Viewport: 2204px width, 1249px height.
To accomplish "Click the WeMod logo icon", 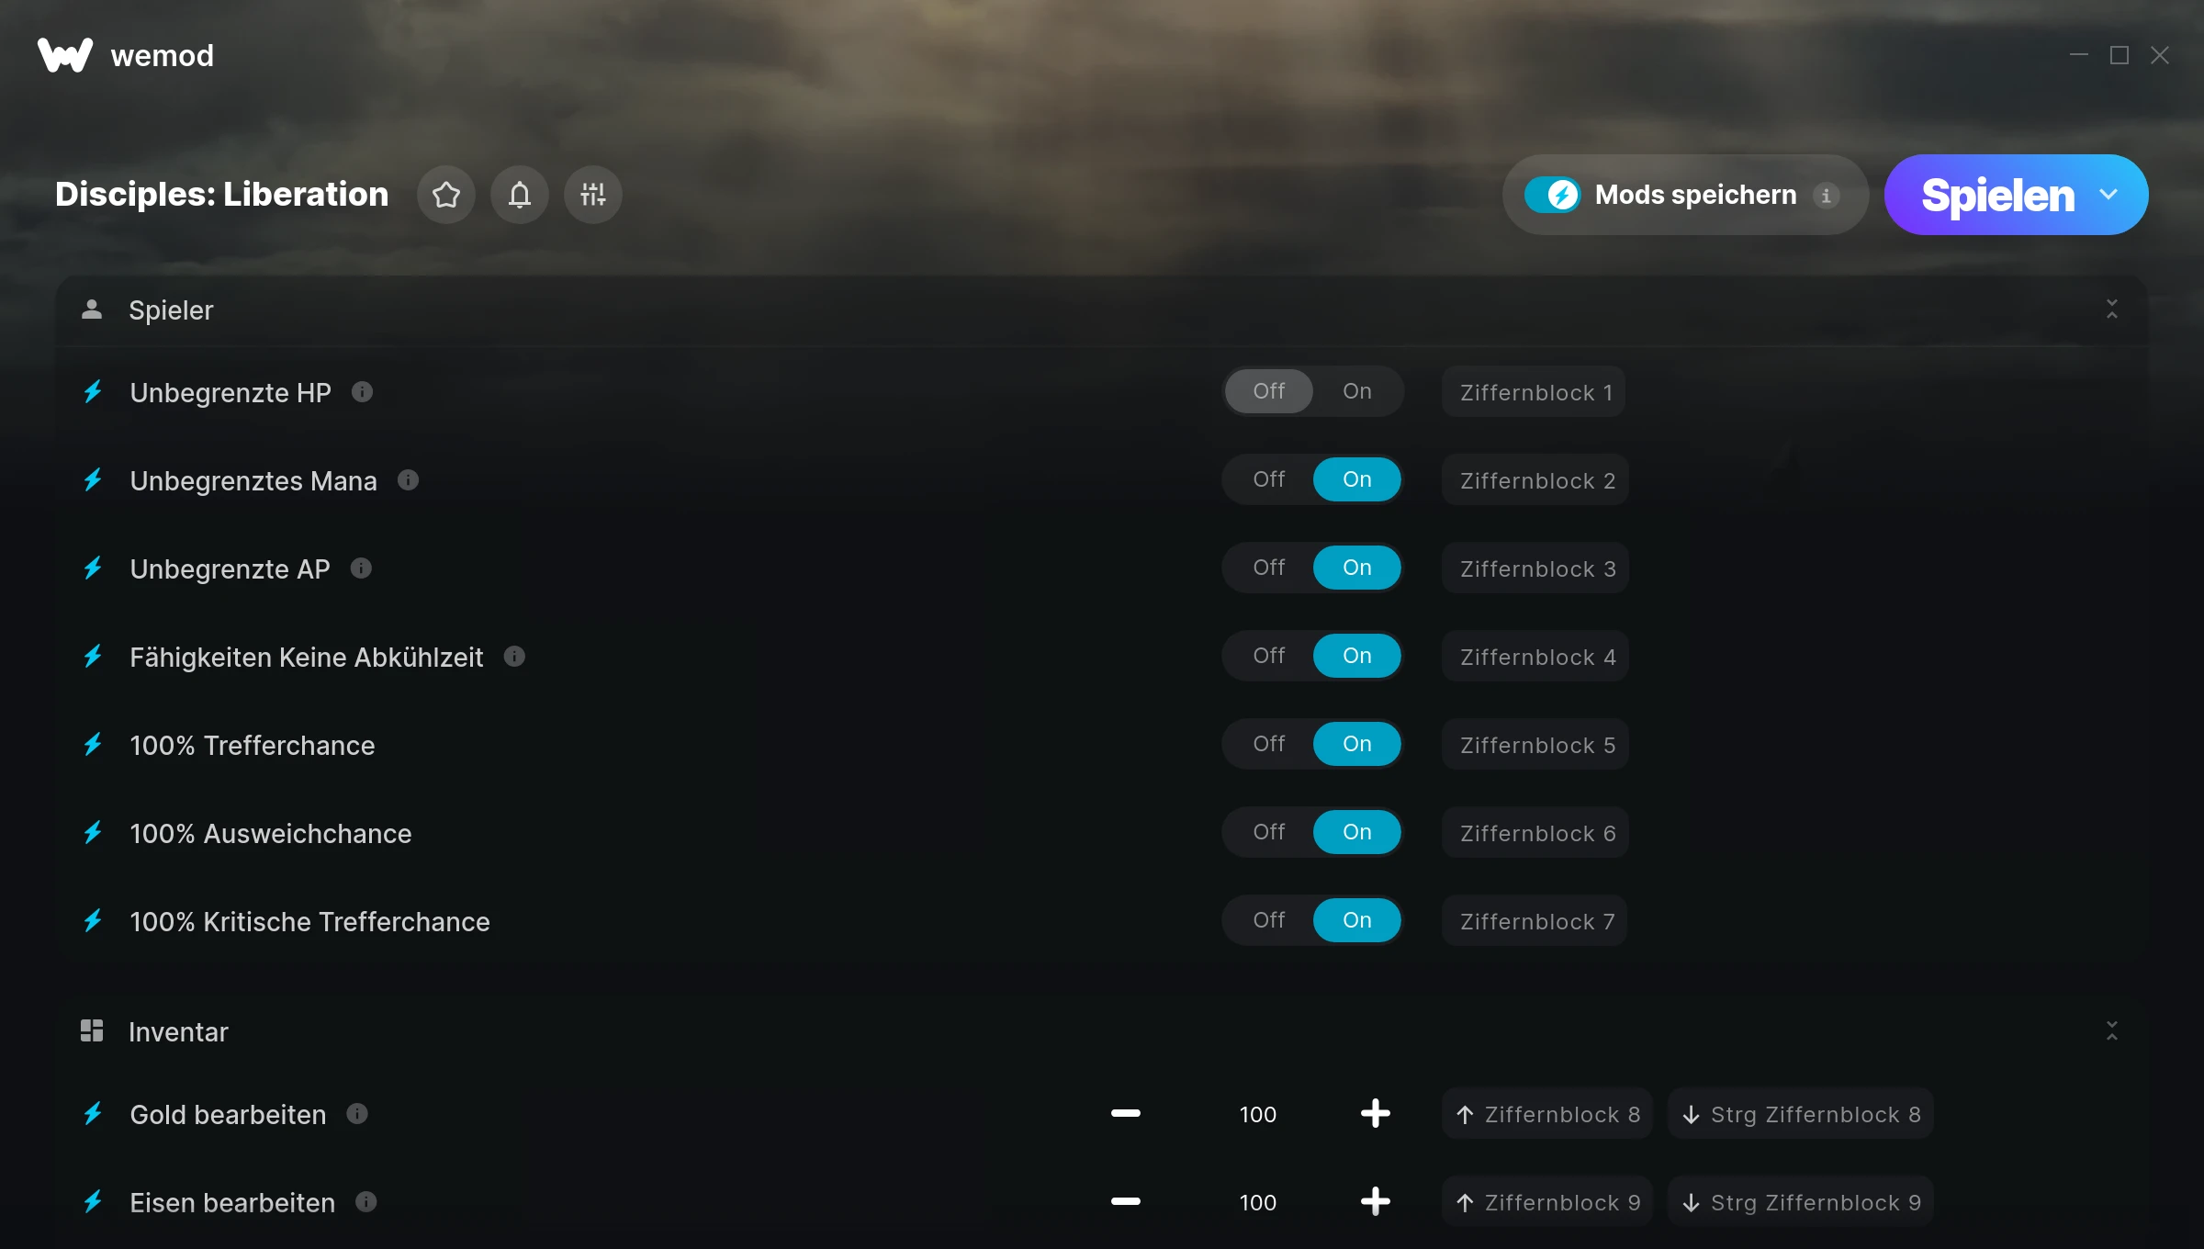I will click(x=65, y=55).
